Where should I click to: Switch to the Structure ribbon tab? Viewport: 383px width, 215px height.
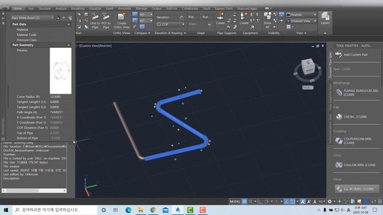click(x=44, y=8)
